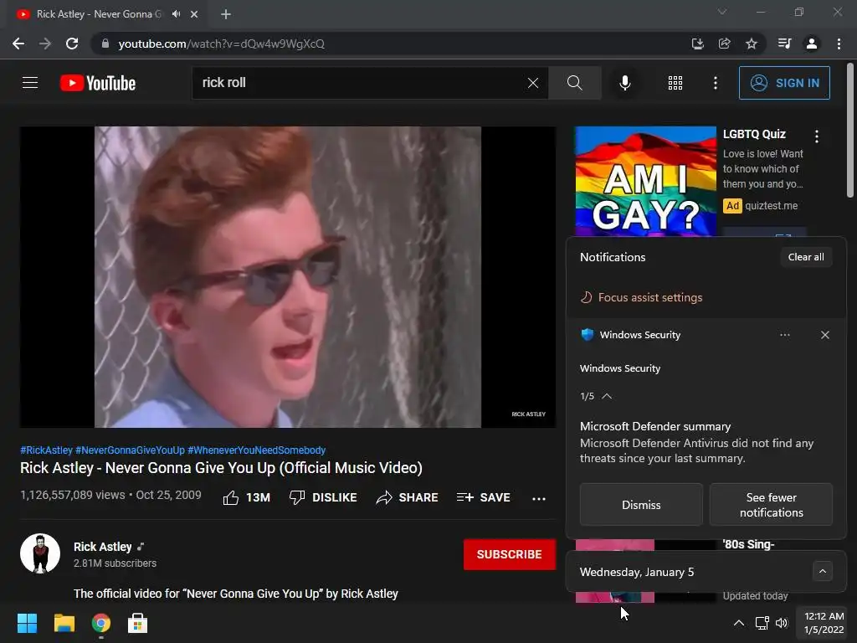Open the AM I GAY ad thumbnail
857x643 pixels.
coord(645,182)
